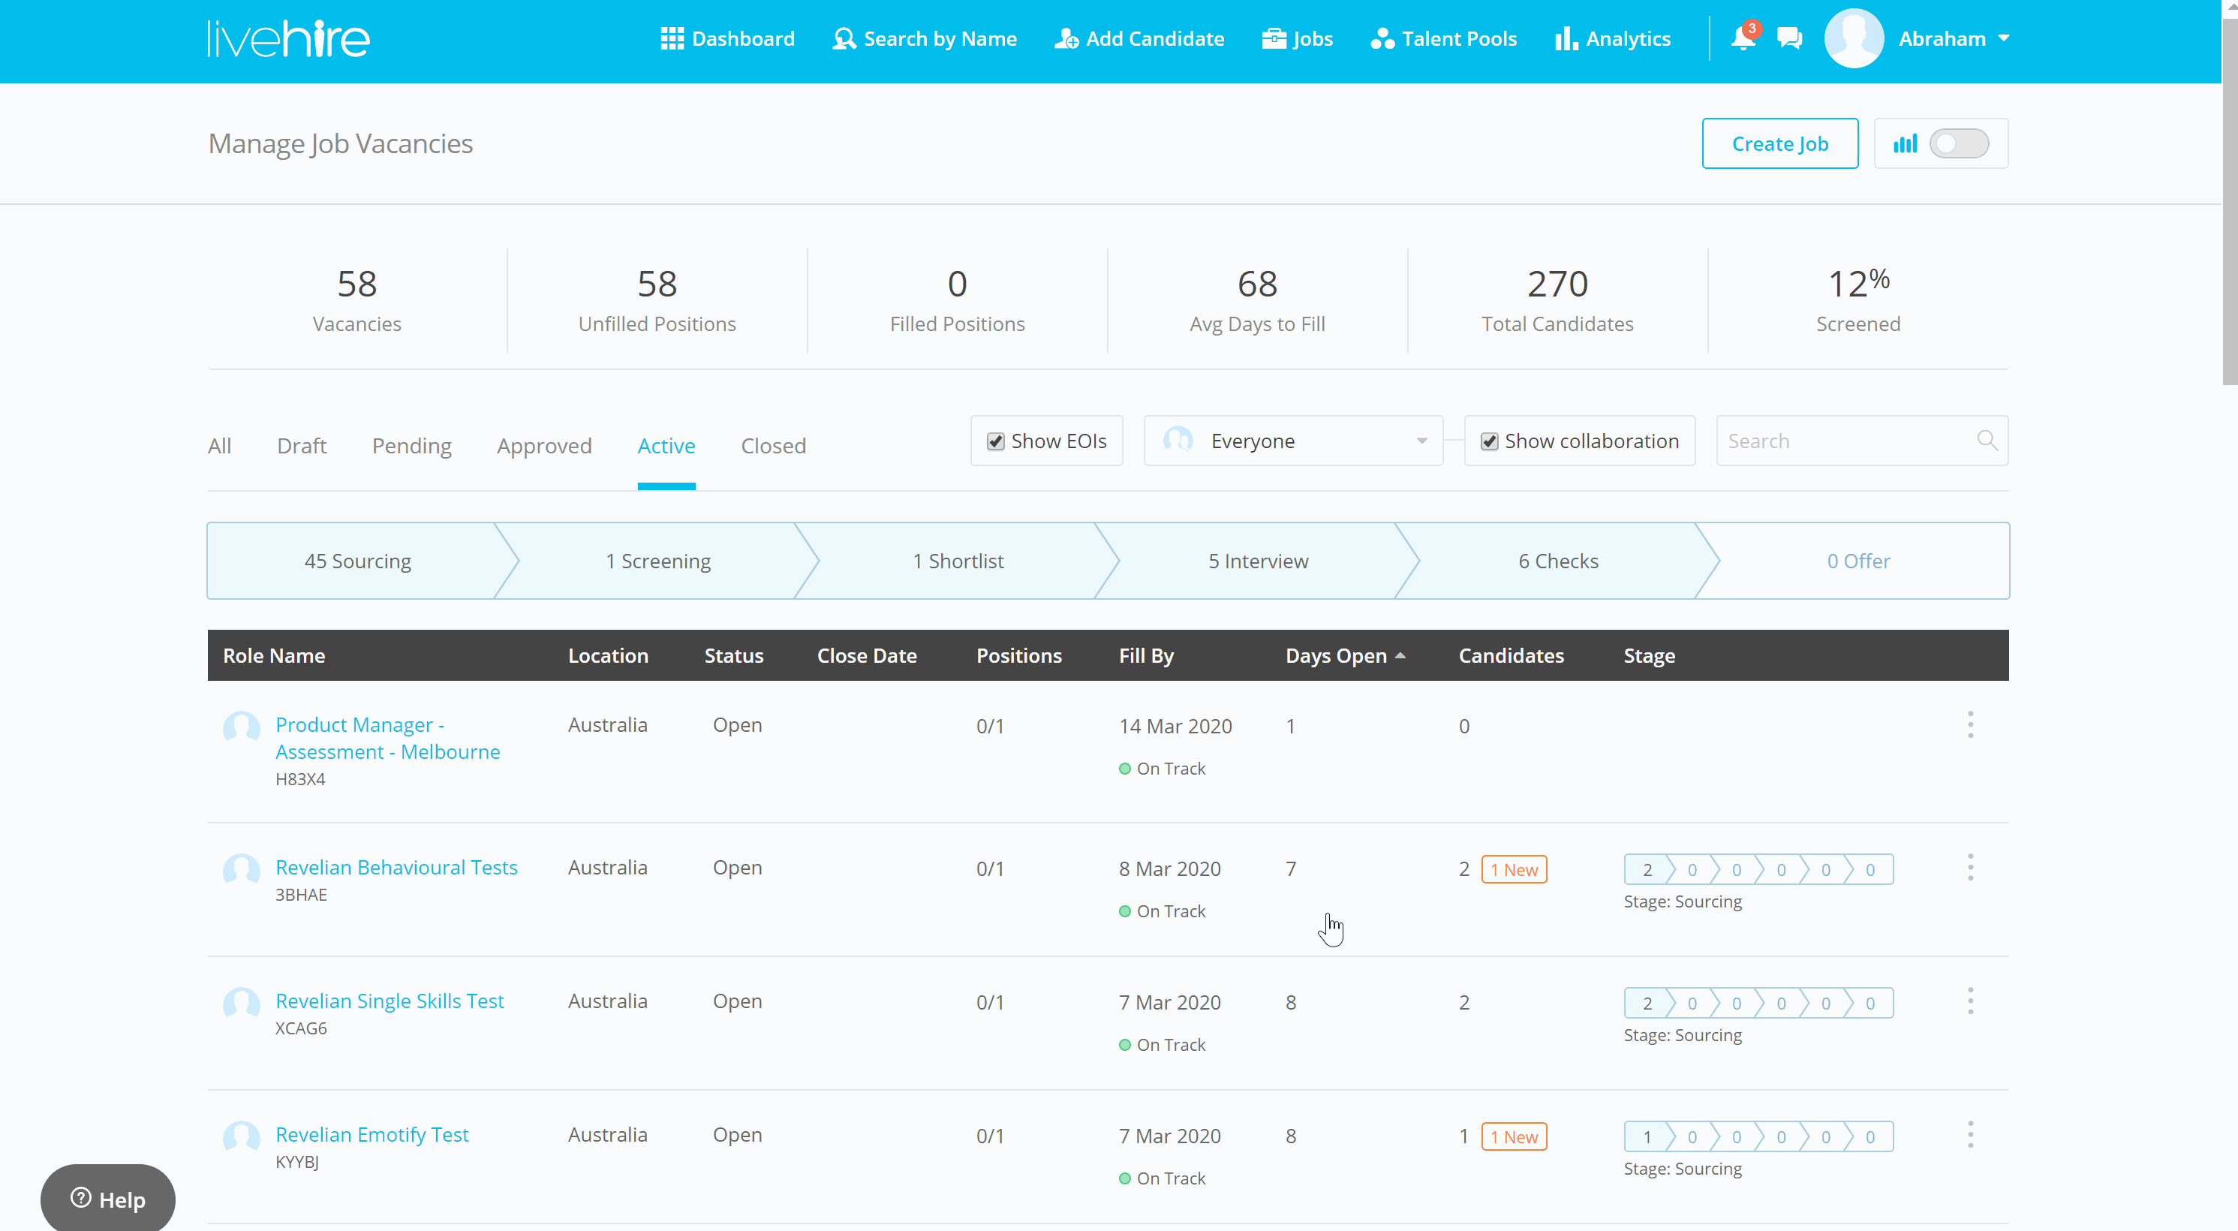Switch to the Approved tab
This screenshot has width=2238, height=1231.
pyautogui.click(x=544, y=446)
